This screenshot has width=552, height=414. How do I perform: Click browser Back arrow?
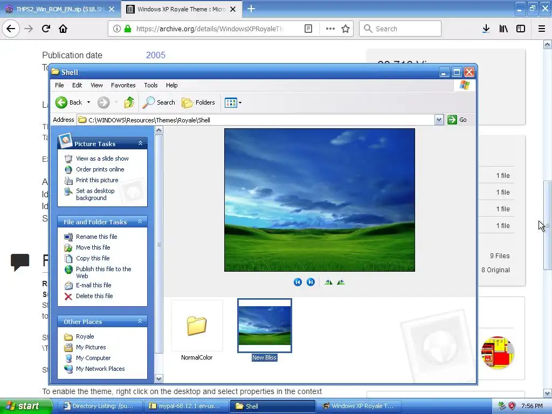coord(11,29)
